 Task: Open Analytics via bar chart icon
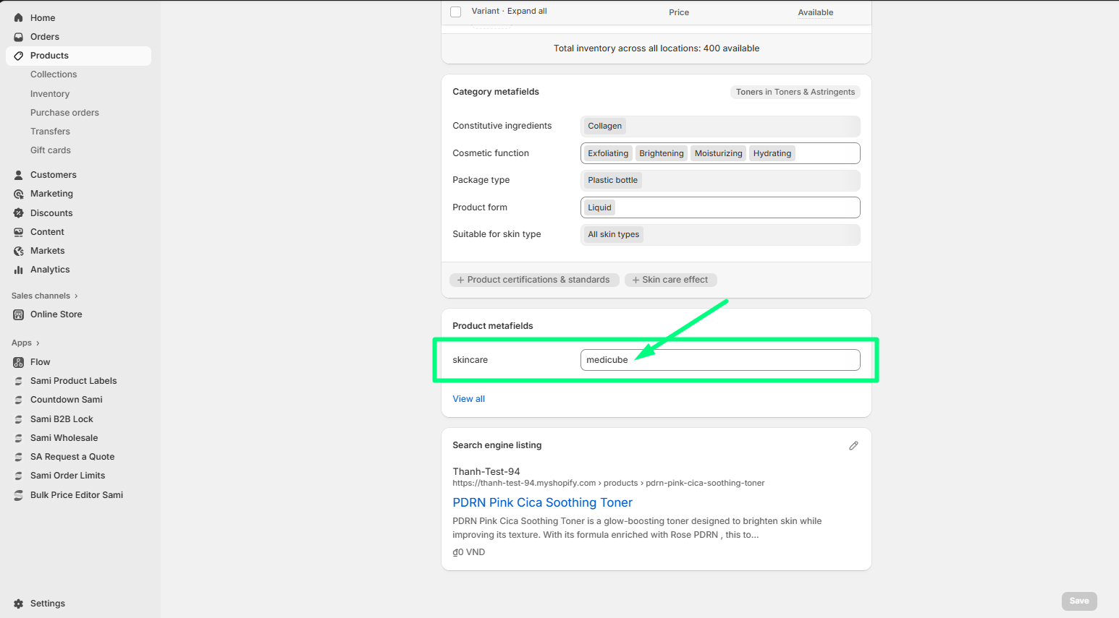pos(19,270)
